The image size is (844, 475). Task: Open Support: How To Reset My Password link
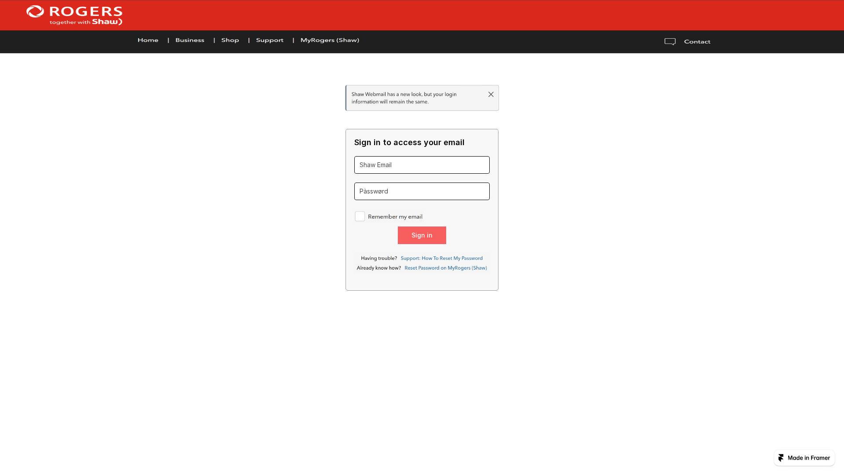(x=442, y=258)
